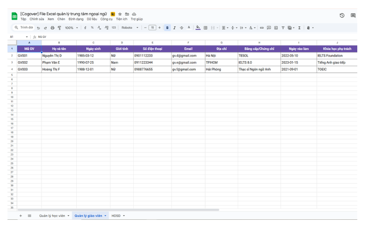Click the paint format icon
Image resolution: width=365 pixels, height=228 pixels.
[x=59, y=28]
